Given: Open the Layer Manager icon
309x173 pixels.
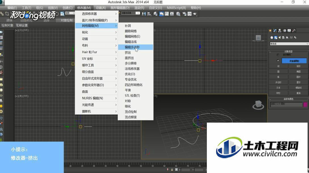Looking at the screenshot, I should tap(155, 14).
